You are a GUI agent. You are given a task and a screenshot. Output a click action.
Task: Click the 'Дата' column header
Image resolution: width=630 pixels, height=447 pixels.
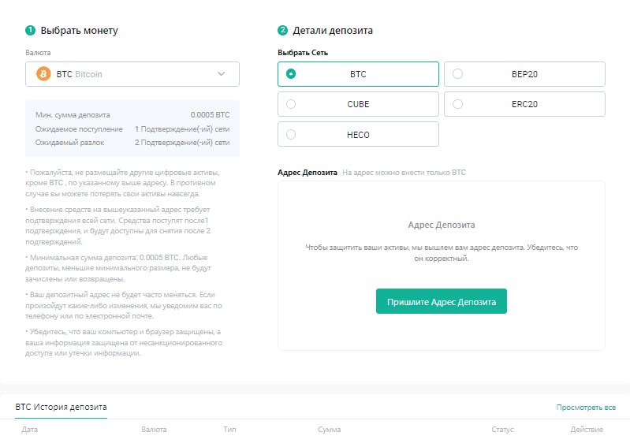(x=30, y=430)
